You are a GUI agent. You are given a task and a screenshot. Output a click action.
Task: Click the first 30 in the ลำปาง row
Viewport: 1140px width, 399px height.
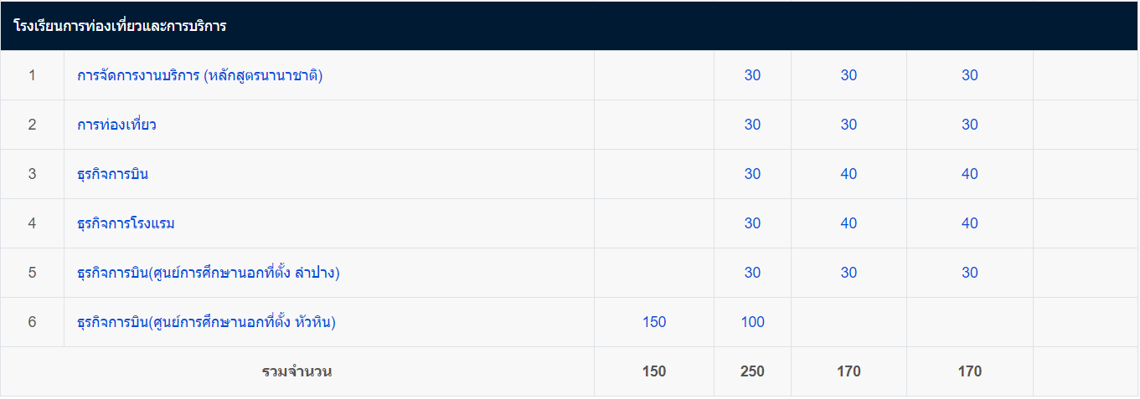(752, 273)
